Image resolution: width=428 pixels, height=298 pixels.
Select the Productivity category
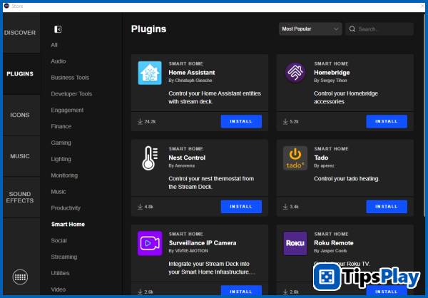tap(66, 208)
